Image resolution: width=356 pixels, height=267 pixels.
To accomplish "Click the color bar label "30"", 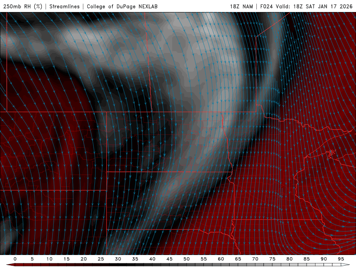I will 118,259.
